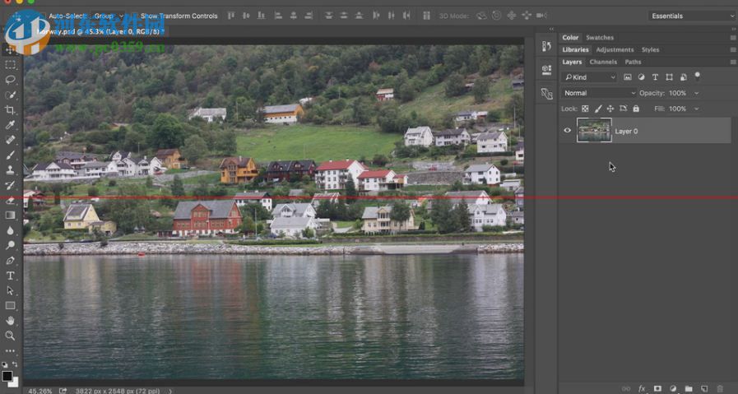Toggle lock image pixels brush icon
738x394 pixels.
[x=598, y=109]
